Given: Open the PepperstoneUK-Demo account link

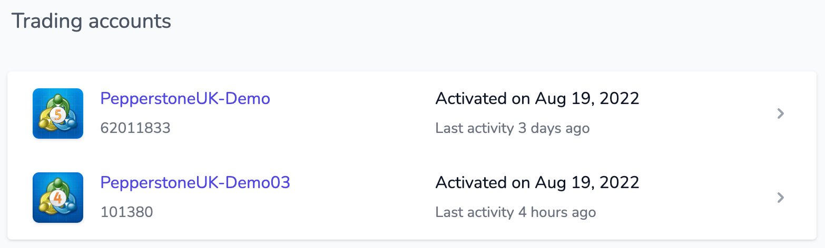Looking at the screenshot, I should point(185,99).
